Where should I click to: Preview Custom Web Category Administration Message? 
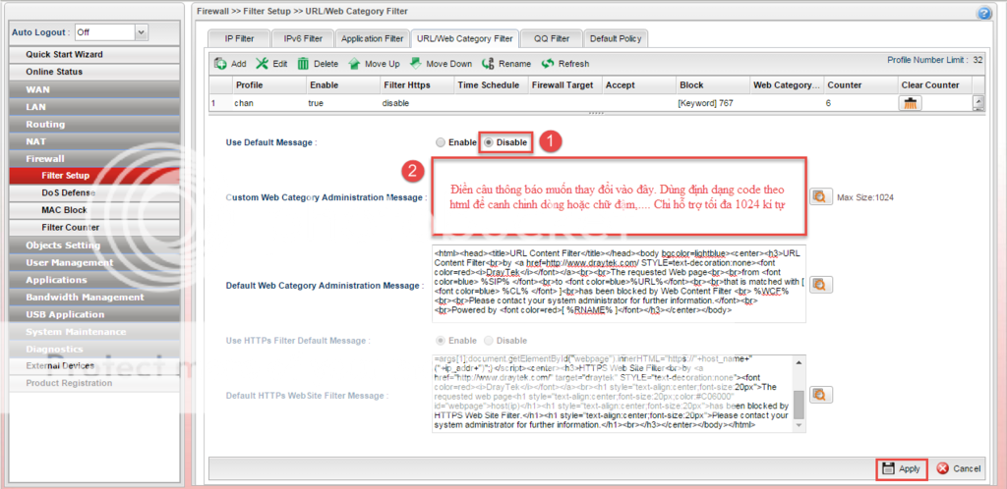820,196
